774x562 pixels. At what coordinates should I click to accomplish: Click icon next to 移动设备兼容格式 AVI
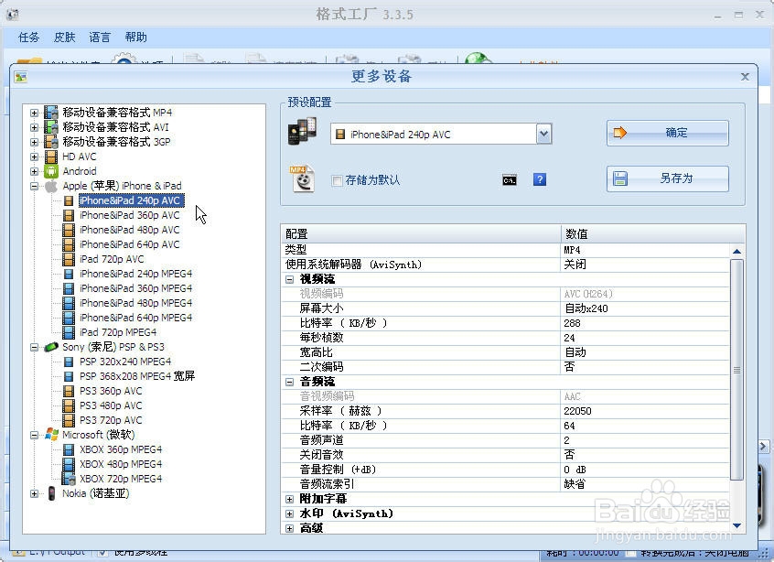(51, 127)
